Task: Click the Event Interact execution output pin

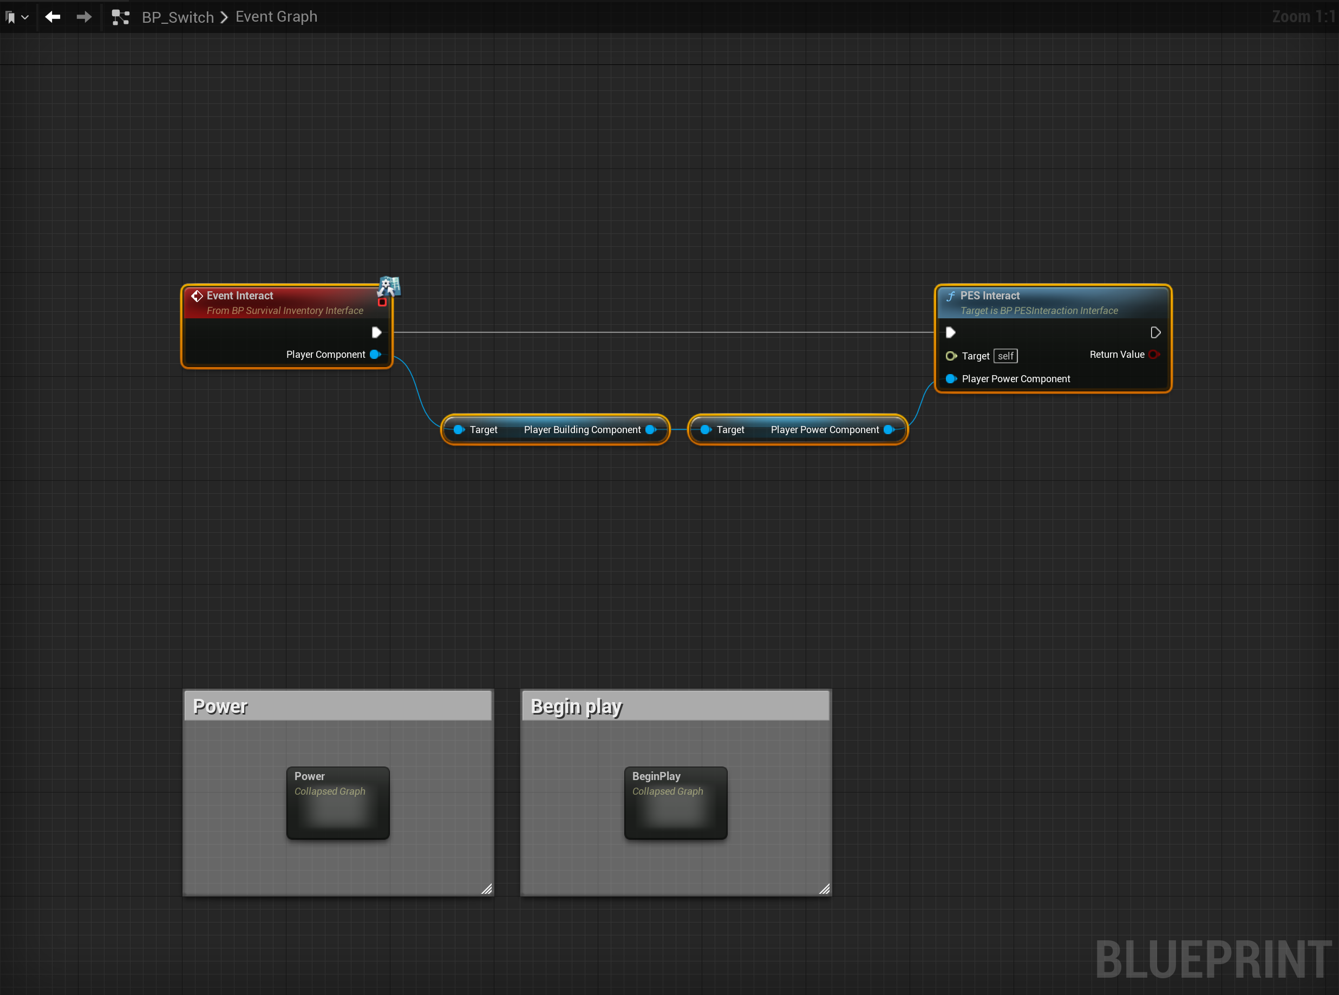Action: pyautogui.click(x=376, y=332)
